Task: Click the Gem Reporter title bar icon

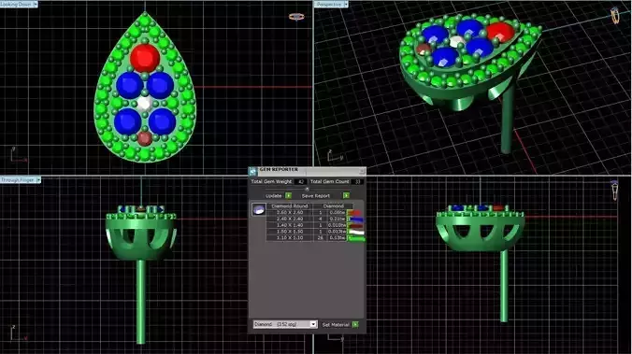Action: click(x=252, y=171)
